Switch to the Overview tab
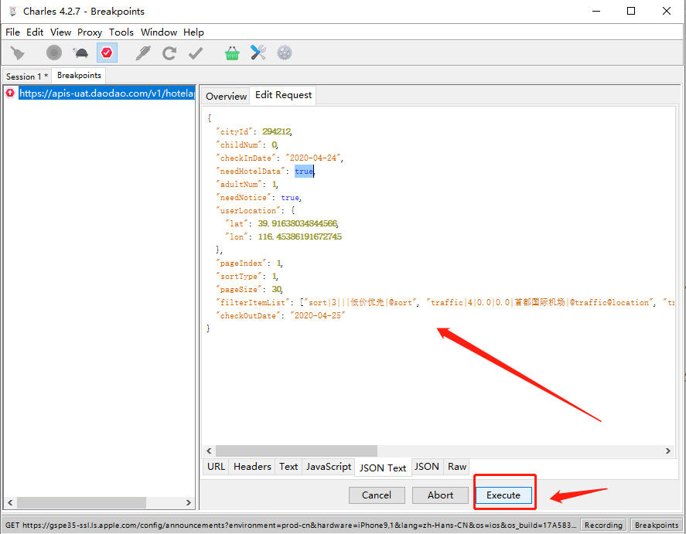This screenshot has height=534, width=686. pos(226,96)
